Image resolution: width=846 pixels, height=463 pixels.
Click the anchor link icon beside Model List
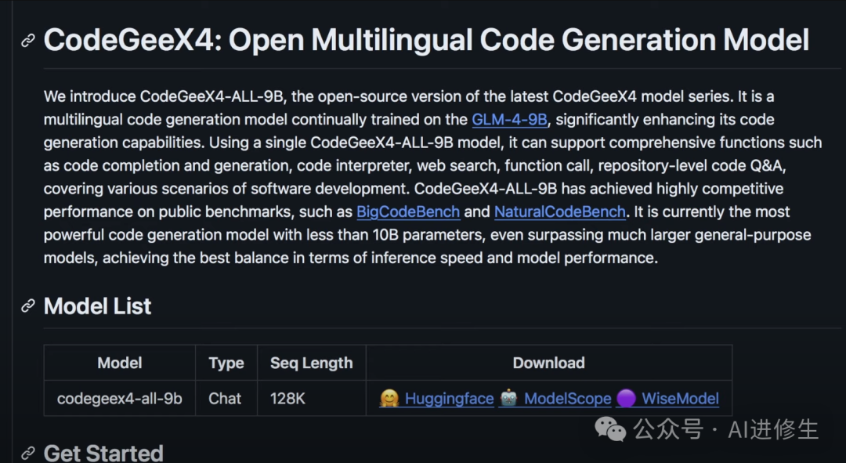(28, 306)
